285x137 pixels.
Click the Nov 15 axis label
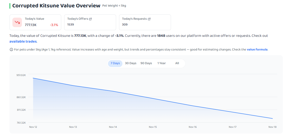click(x=153, y=127)
